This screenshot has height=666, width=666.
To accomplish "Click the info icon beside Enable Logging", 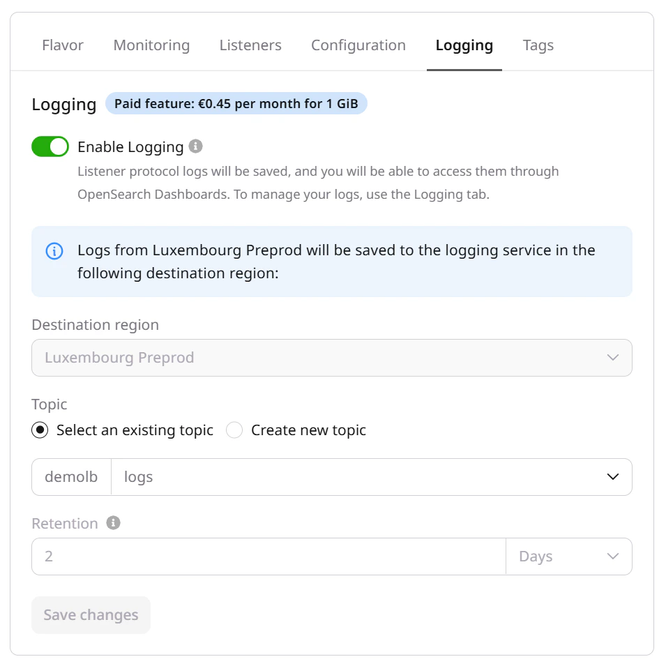I will point(195,146).
